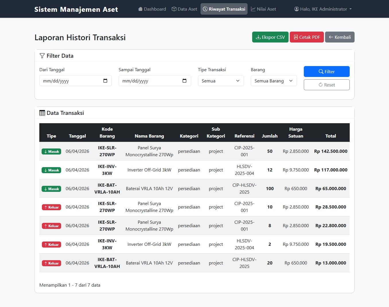Expand the Semua Barang dropdown
Screen dimensions: 389x307
click(274, 81)
